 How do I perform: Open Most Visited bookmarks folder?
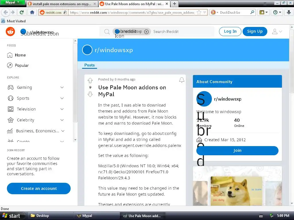coord(13,21)
